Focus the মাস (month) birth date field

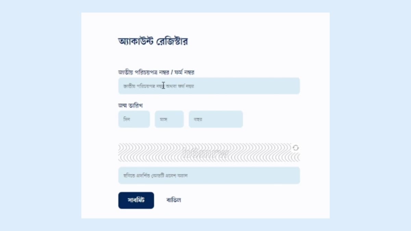[169, 119]
